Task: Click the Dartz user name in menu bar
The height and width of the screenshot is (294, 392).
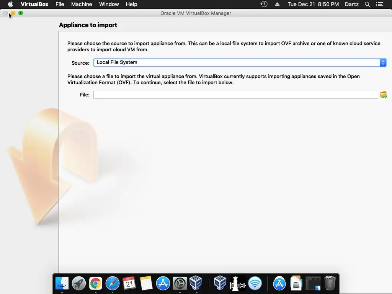Action: coord(351,4)
